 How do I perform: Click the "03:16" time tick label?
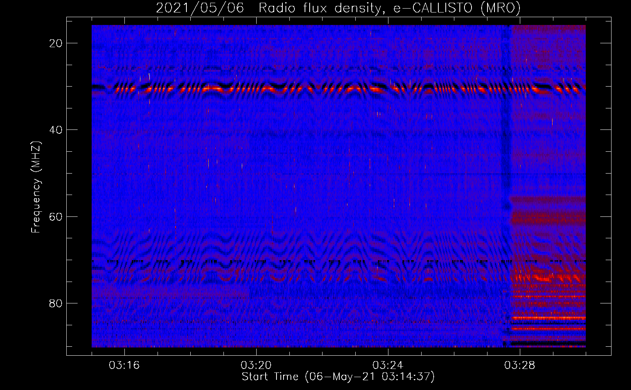point(124,365)
